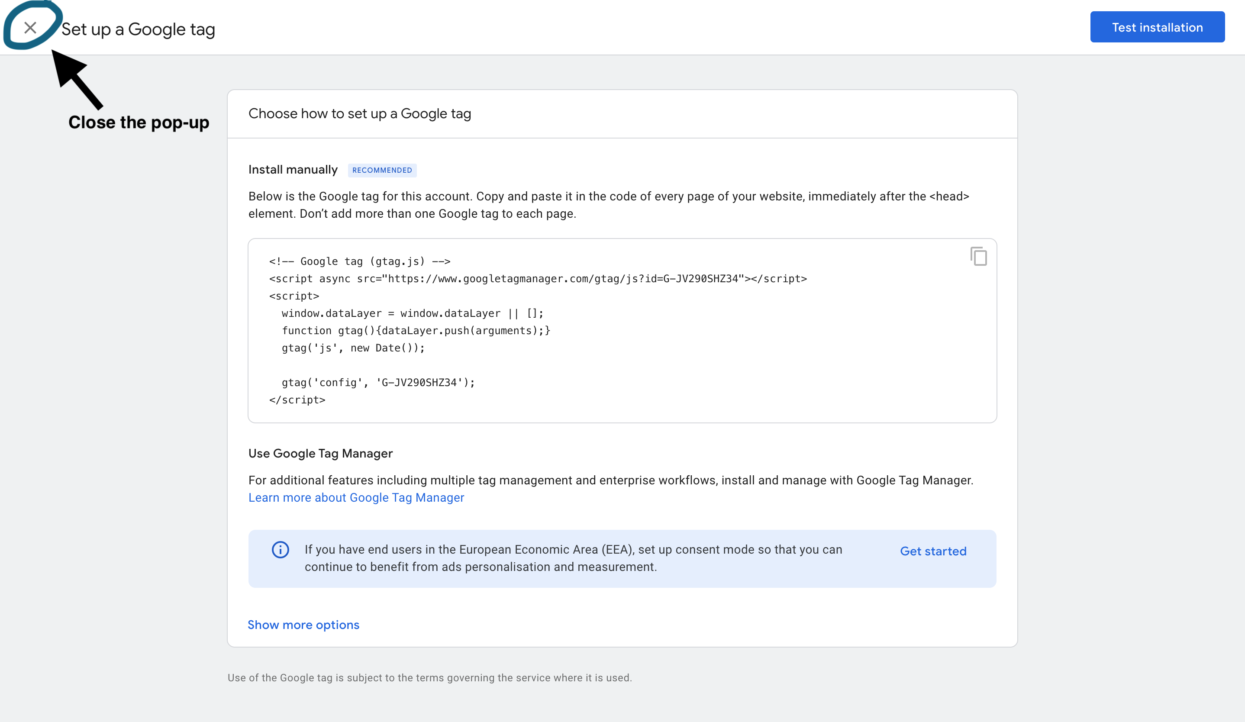
Task: Click the EEA consent mode notice text
Action: 573,558
